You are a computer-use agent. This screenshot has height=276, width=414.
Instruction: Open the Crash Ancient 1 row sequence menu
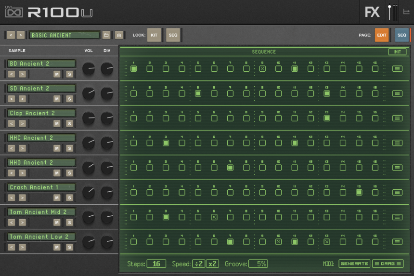397,192
